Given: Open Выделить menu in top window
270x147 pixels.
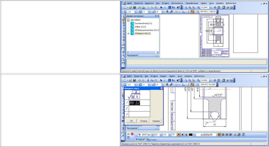Looking at the screenshot, I should click(x=149, y=3).
